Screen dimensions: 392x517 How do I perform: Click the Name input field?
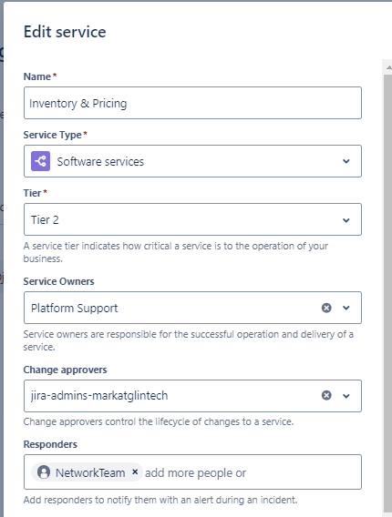[x=192, y=103]
